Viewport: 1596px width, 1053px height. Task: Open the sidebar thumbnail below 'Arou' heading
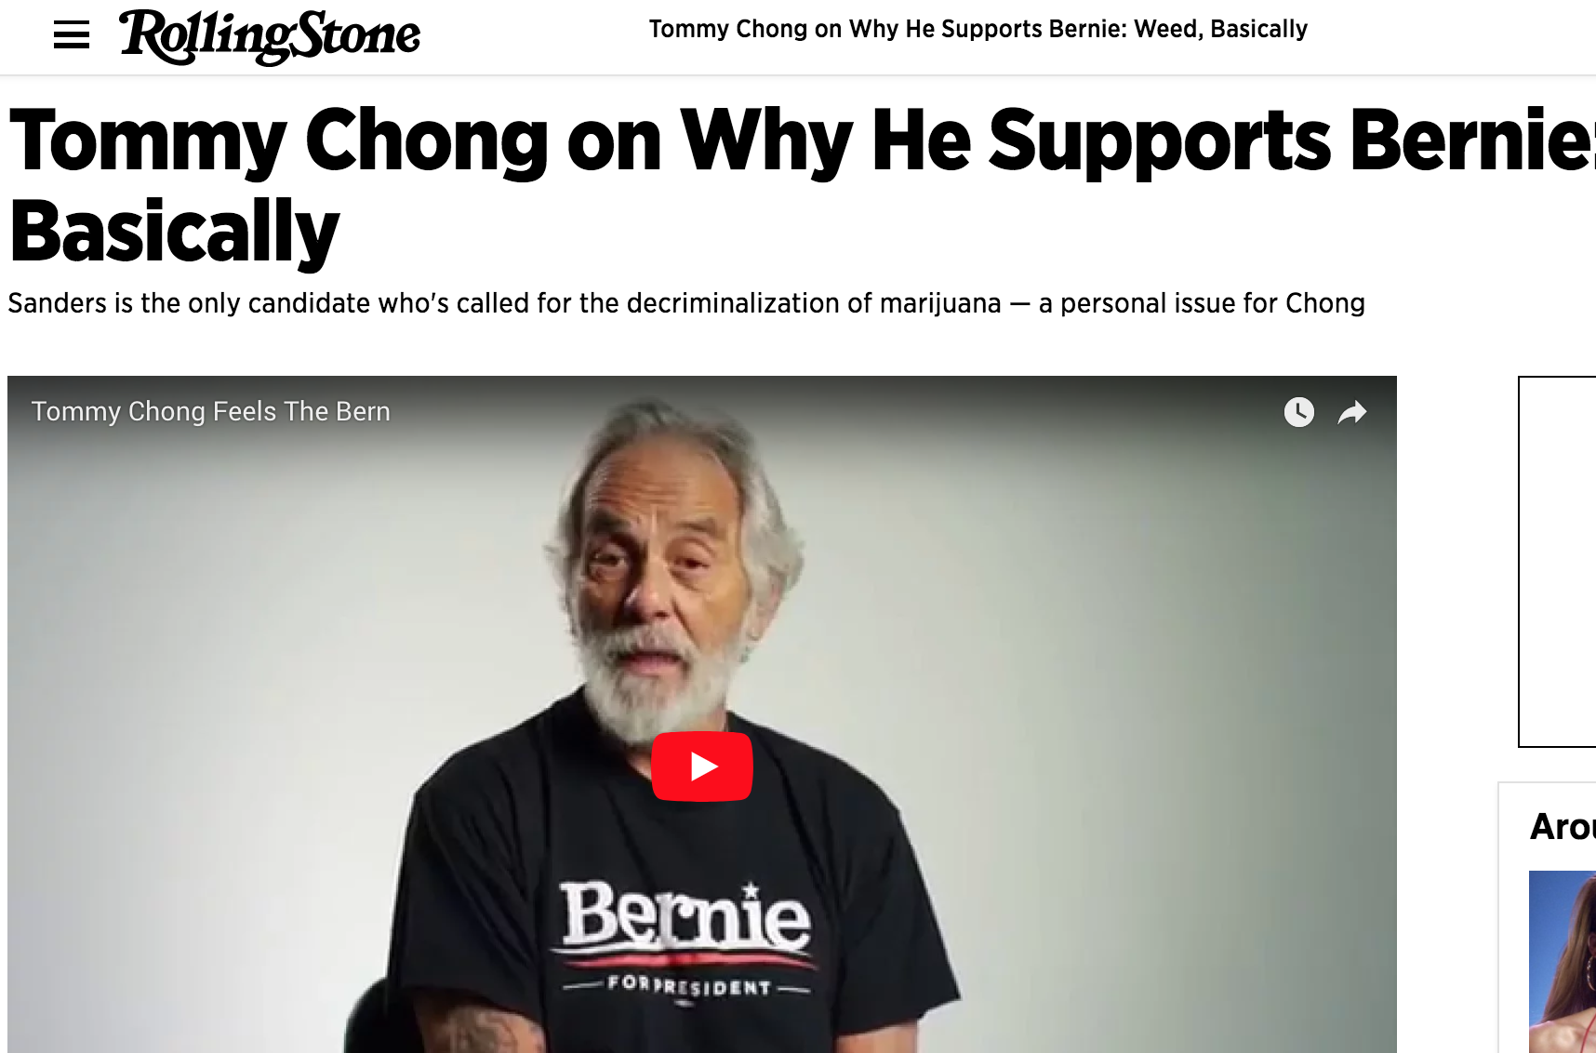tap(1563, 962)
